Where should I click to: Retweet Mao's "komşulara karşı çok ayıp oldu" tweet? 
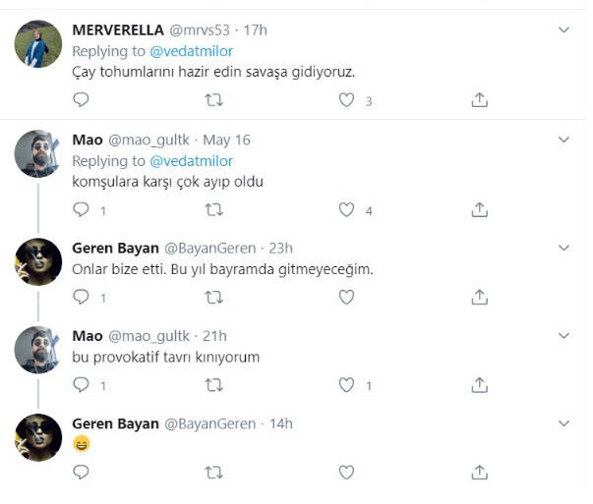tap(213, 209)
